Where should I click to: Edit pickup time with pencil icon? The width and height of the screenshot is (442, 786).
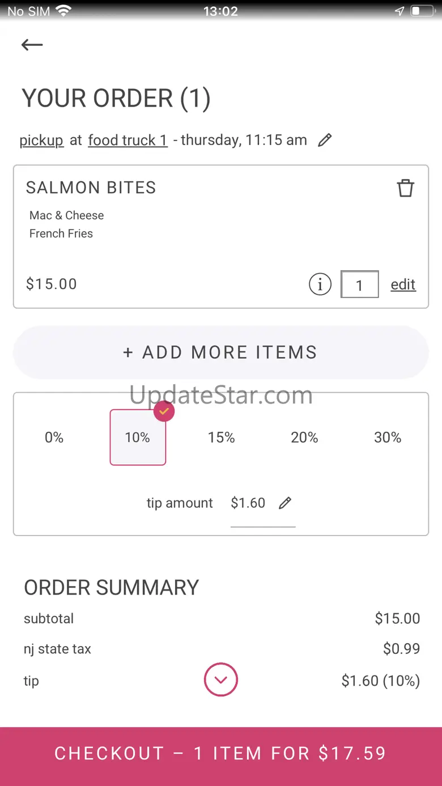click(325, 140)
